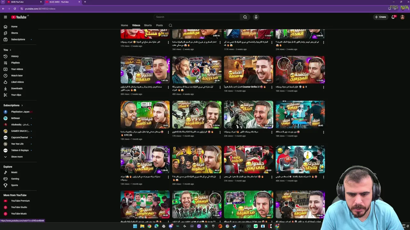
Task: Click the YouTube search input field
Action: tap(197, 17)
